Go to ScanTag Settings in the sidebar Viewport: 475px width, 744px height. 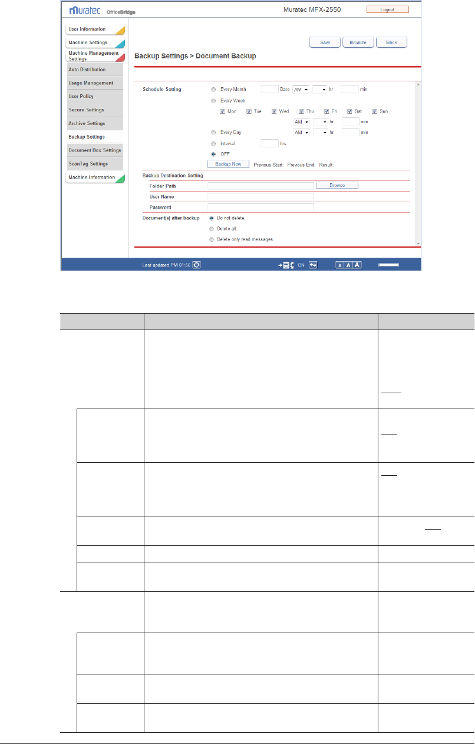[x=94, y=164]
